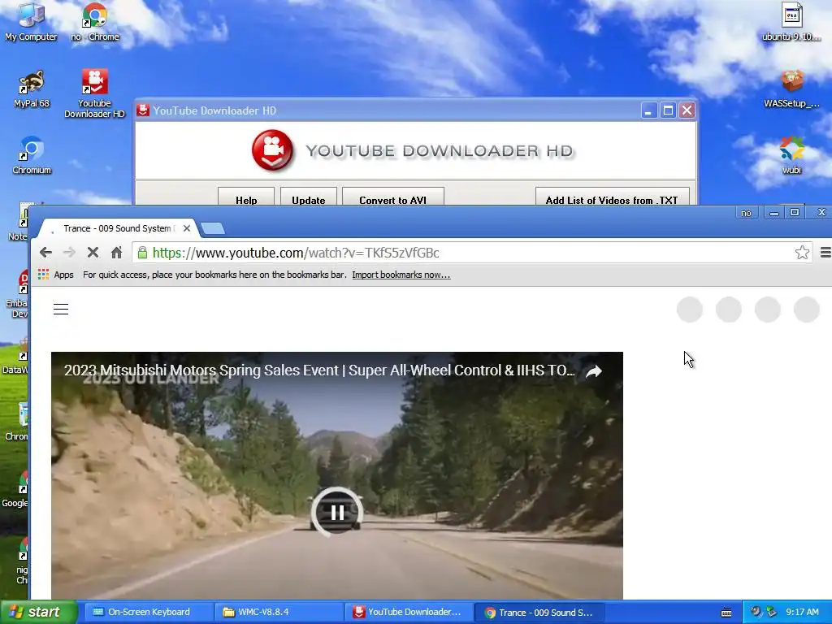Open My Computer desktop icon
Image resolution: width=832 pixels, height=624 pixels.
[x=31, y=22]
